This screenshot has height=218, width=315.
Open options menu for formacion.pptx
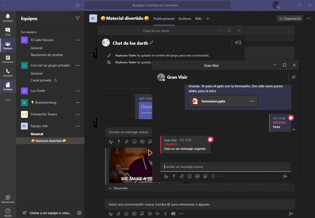tap(252, 101)
